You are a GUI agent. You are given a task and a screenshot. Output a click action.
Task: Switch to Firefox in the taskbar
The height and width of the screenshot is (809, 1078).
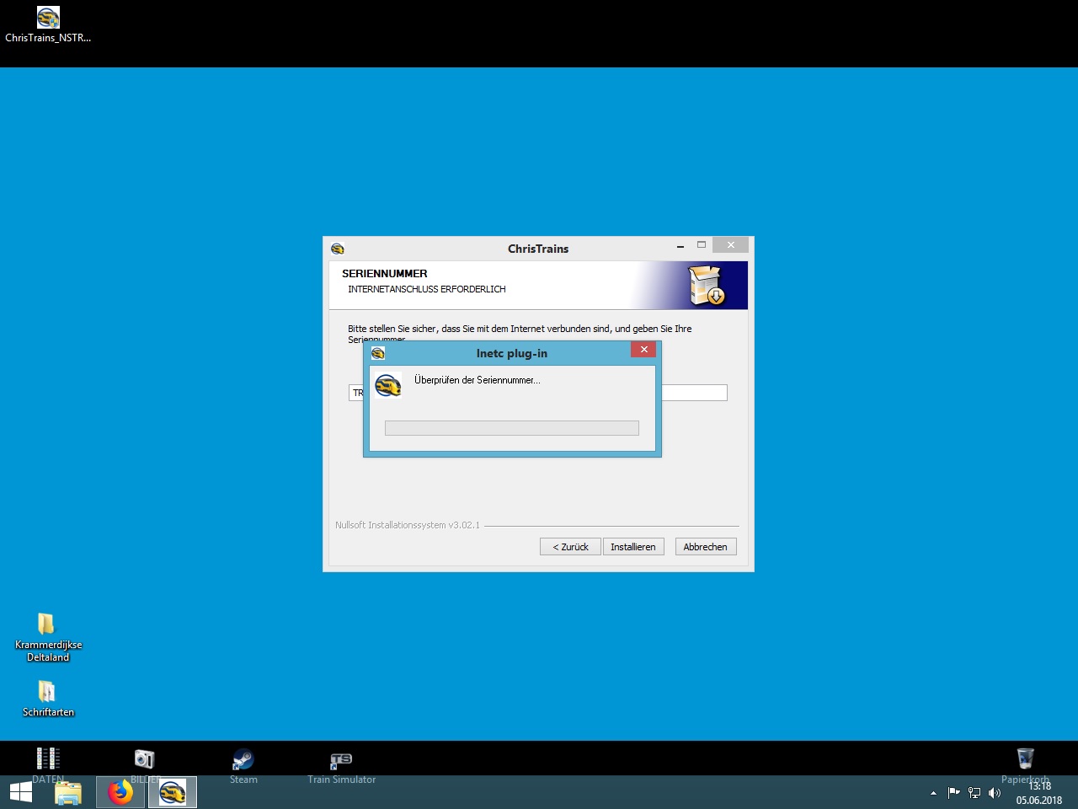pos(120,793)
